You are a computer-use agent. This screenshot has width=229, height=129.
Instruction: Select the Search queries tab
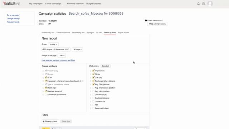tap(110, 33)
